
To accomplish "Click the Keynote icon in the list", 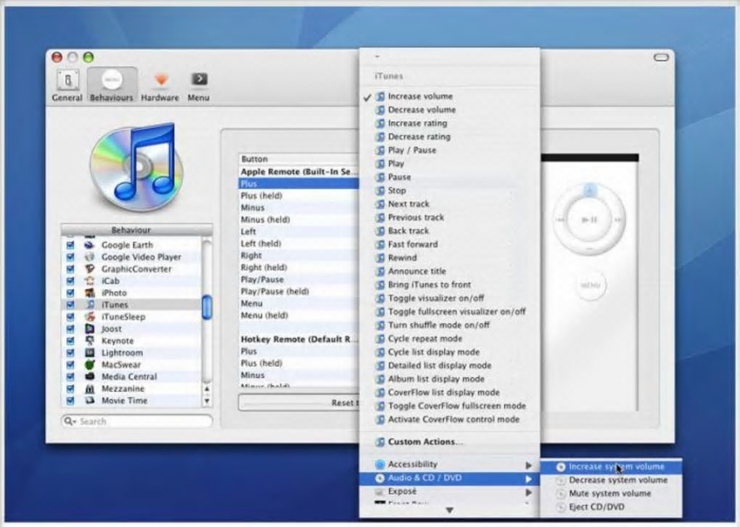I will tap(89, 340).
